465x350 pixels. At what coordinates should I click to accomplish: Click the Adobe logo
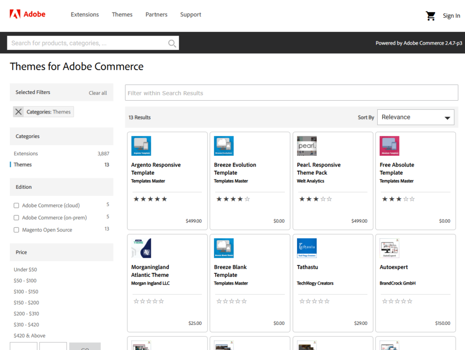click(28, 14)
